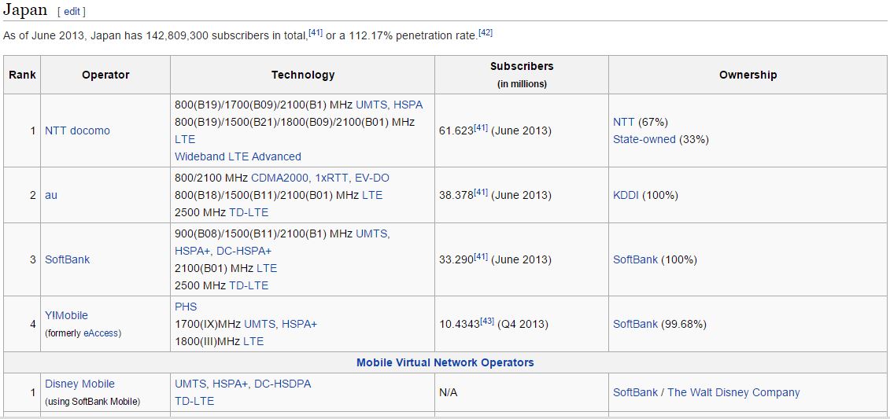
Task: Click HSPA+ link at start of SoftBank row's second line
Action: [193, 251]
